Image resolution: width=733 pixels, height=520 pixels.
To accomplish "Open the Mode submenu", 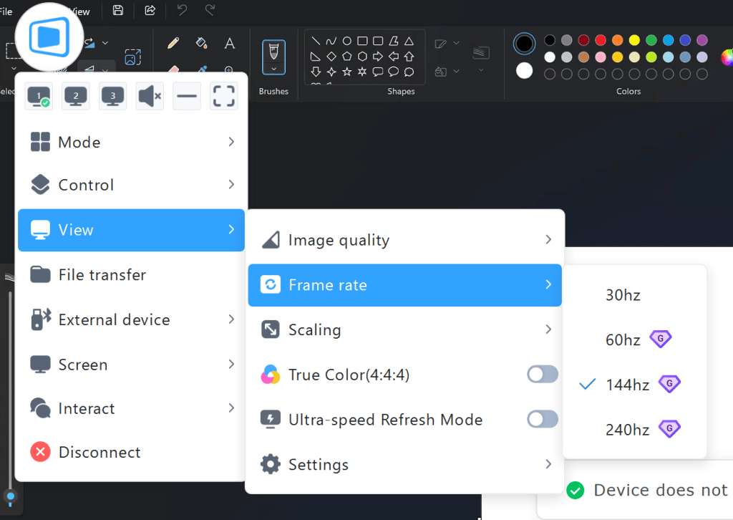I will point(132,142).
